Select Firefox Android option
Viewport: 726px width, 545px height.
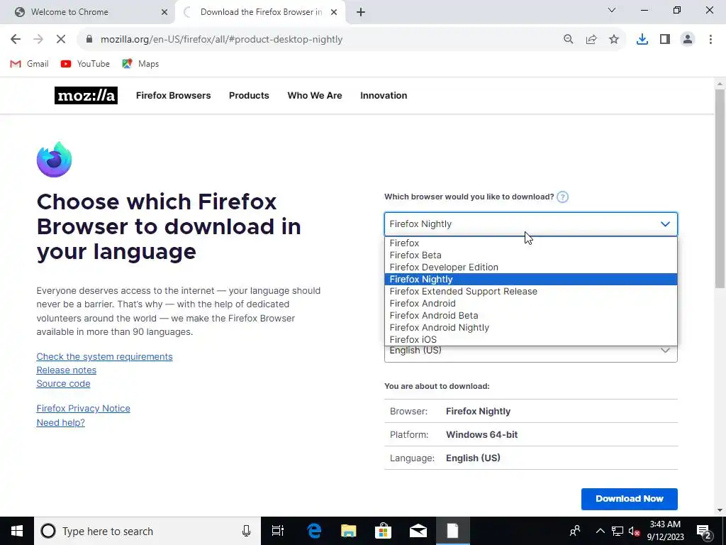(530, 303)
